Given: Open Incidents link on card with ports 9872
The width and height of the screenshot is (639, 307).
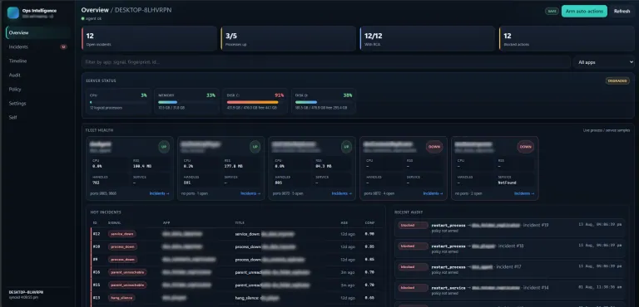Looking at the screenshot, I should click(x=433, y=193).
